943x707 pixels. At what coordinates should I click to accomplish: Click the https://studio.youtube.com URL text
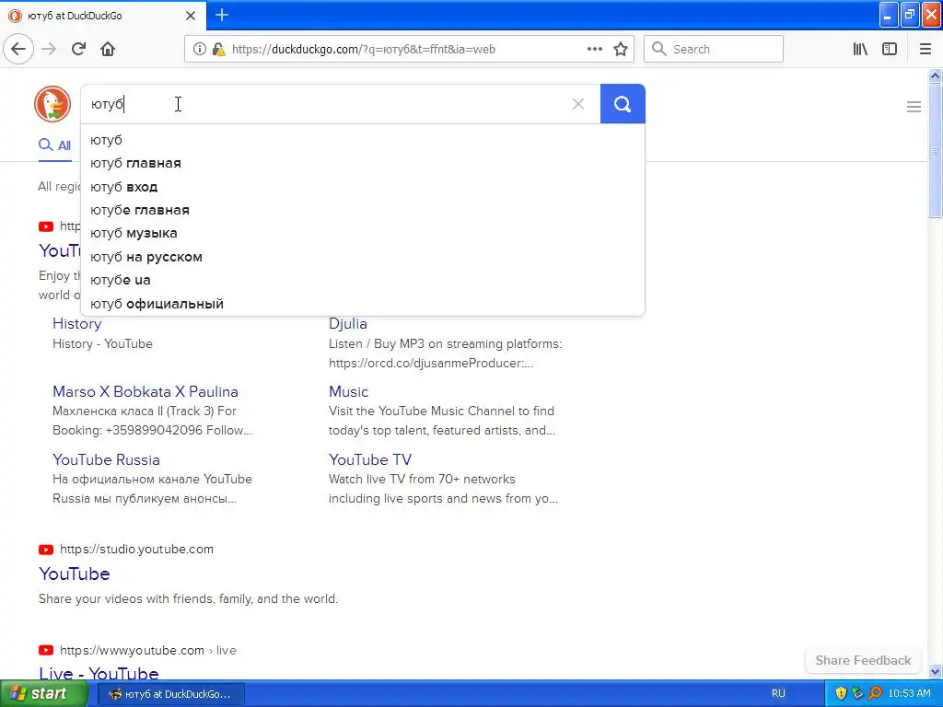136,549
